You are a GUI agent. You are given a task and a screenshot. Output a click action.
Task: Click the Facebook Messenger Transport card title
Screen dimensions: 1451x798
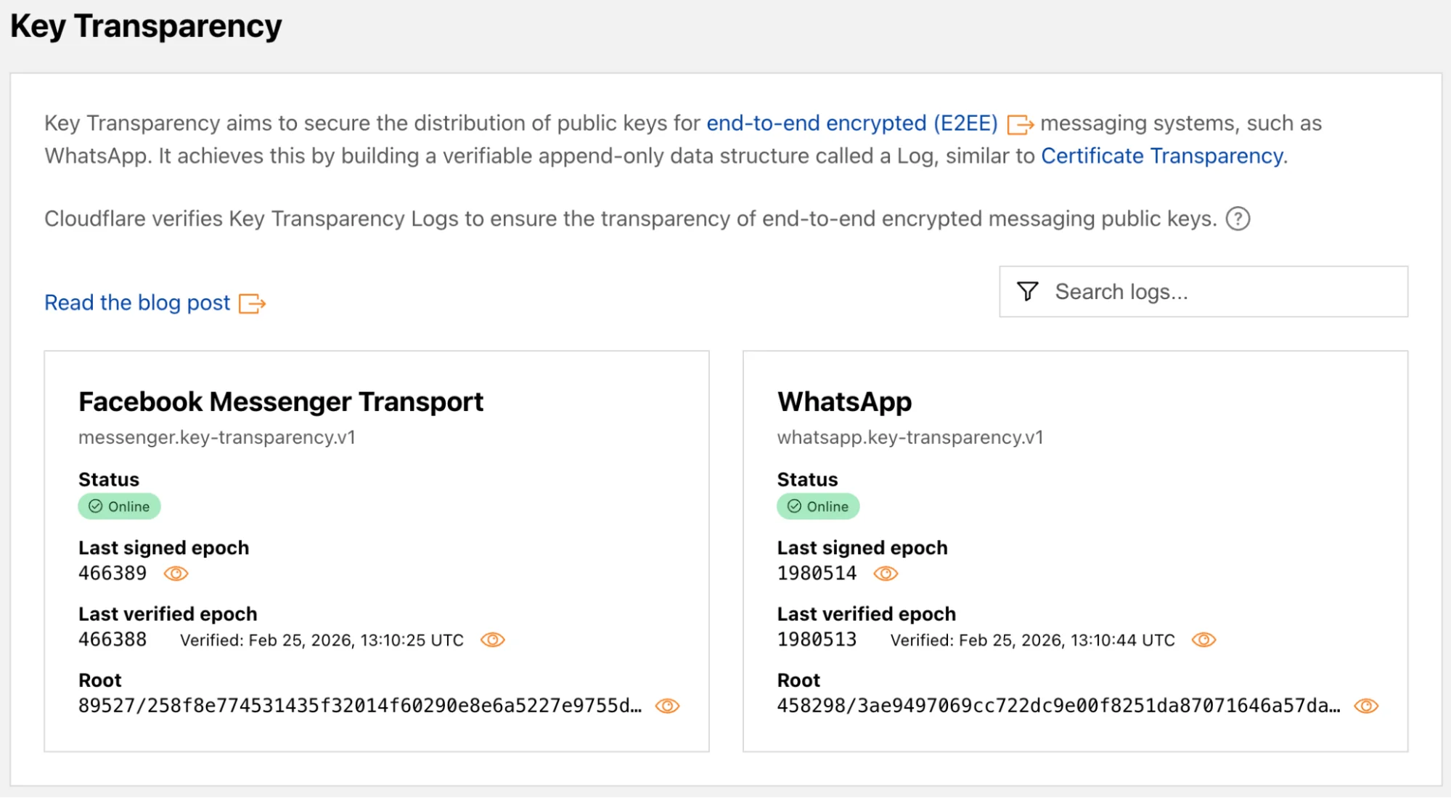pyautogui.click(x=281, y=402)
